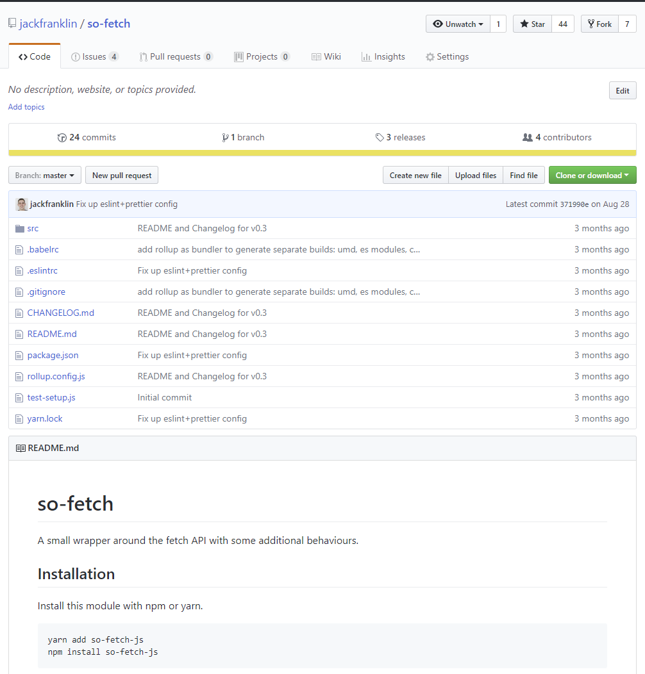Image resolution: width=645 pixels, height=674 pixels.
Task: View the 4 contributors link
Action: pos(557,138)
